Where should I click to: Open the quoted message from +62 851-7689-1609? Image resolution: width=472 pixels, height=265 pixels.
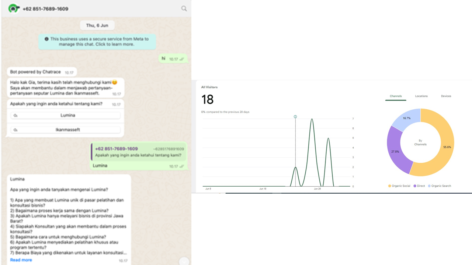139,152
